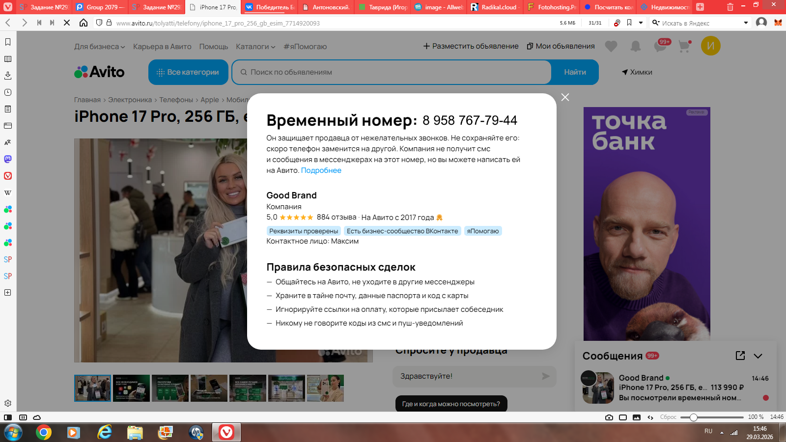Open a new browser tab
Viewport: 786px width, 442px height.
pos(700,7)
